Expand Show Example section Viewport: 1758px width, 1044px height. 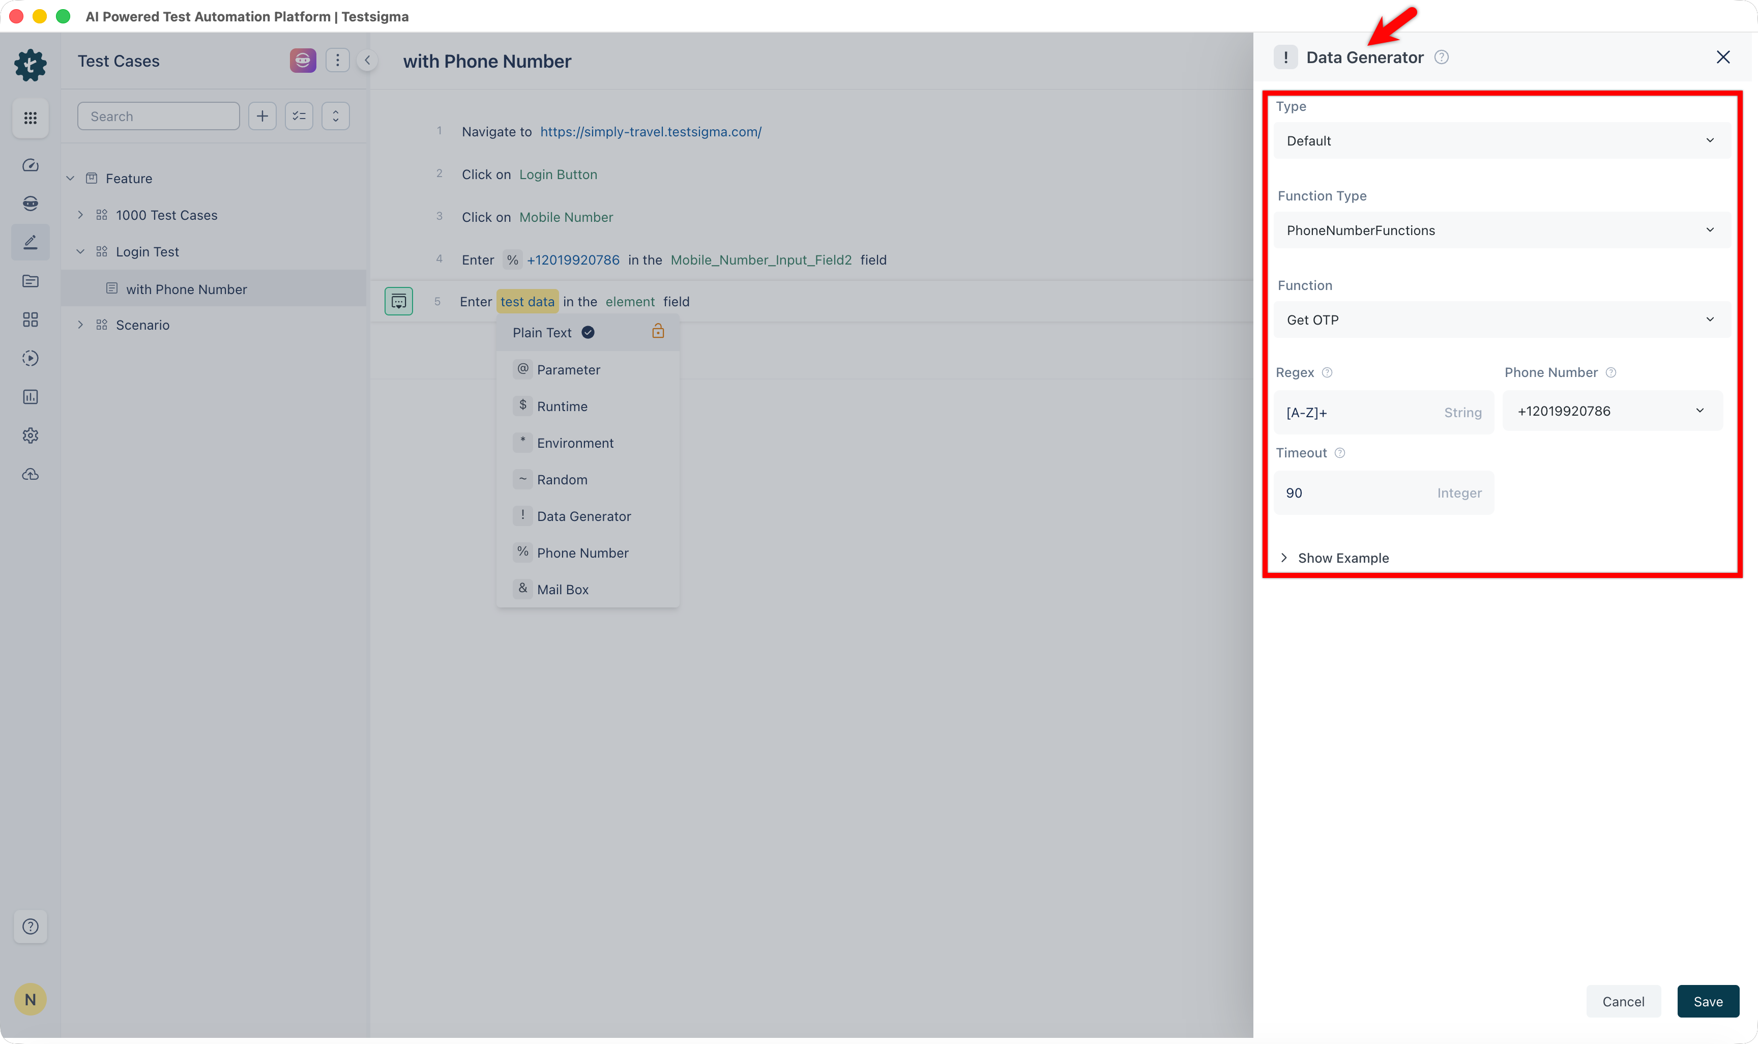pyautogui.click(x=1335, y=558)
